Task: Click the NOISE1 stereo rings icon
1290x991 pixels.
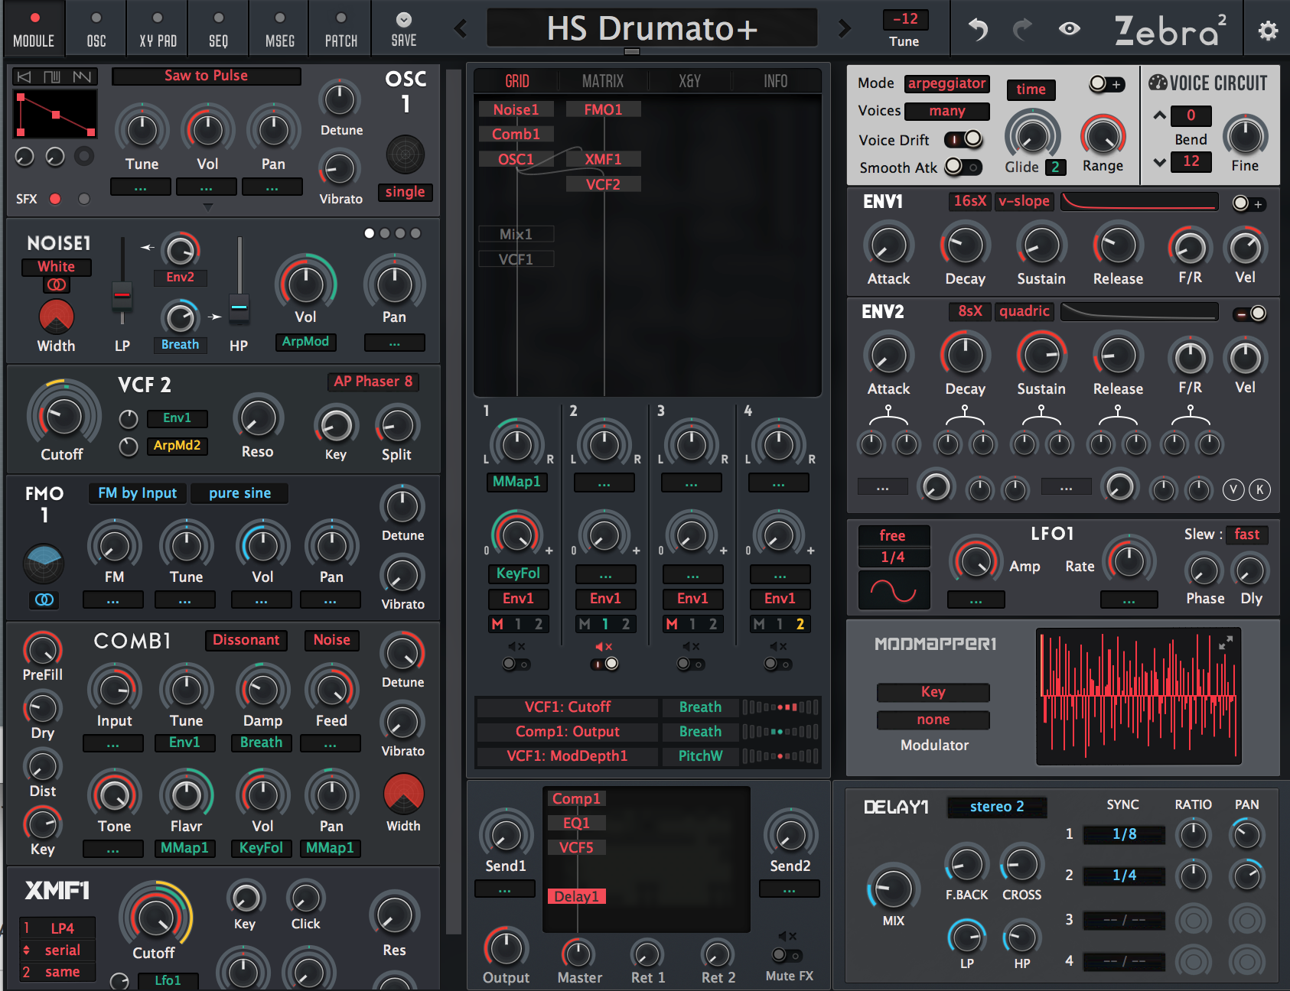Action: point(57,284)
